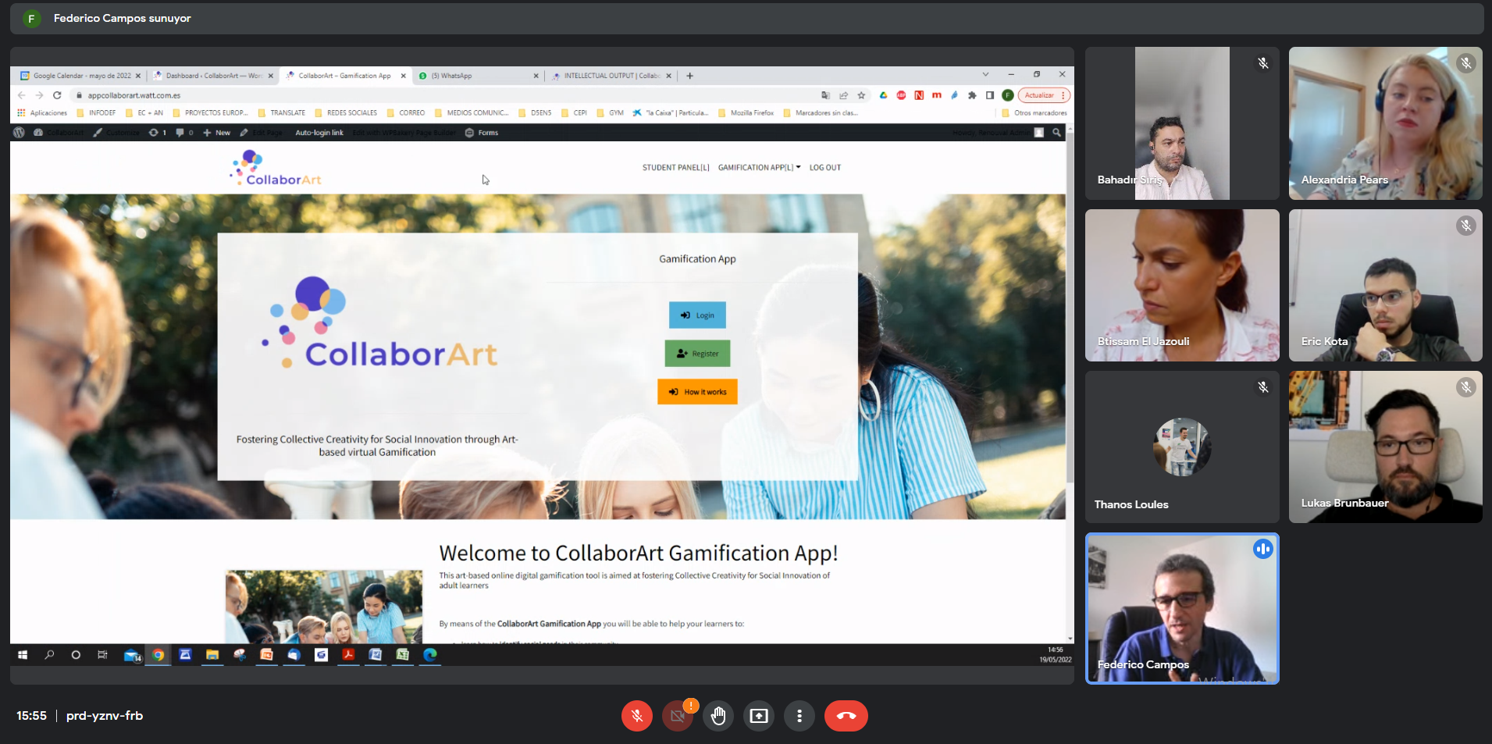Open File Explorer in taskbar
The width and height of the screenshot is (1492, 744).
[x=212, y=655]
